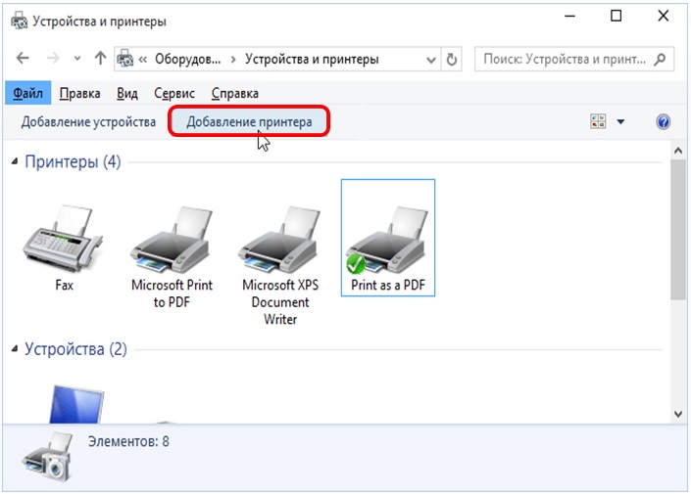Go up one level with up arrow
Image resolution: width=691 pixels, height=494 pixels.
(101, 58)
